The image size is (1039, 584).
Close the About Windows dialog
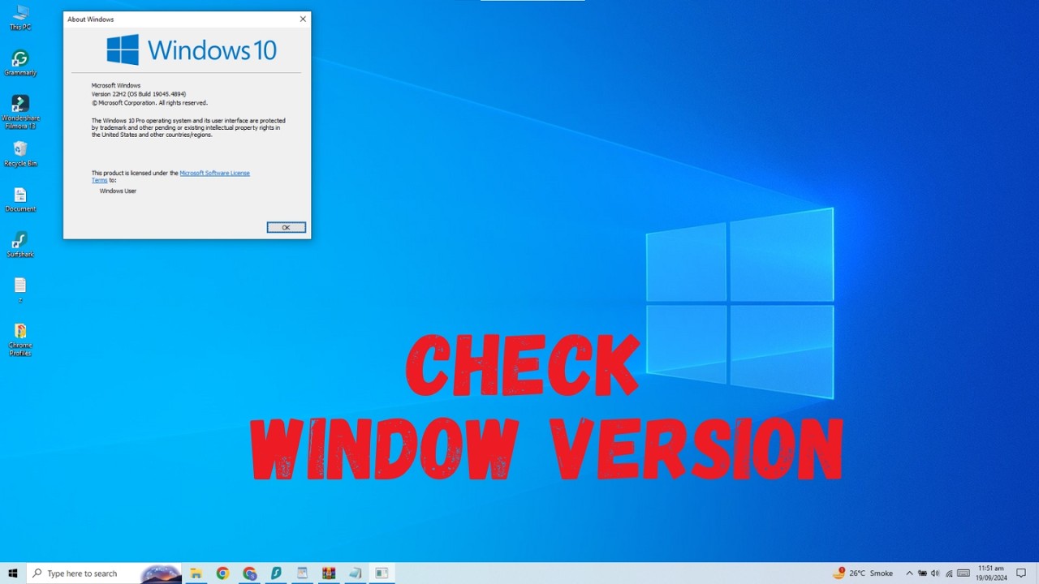(x=303, y=19)
